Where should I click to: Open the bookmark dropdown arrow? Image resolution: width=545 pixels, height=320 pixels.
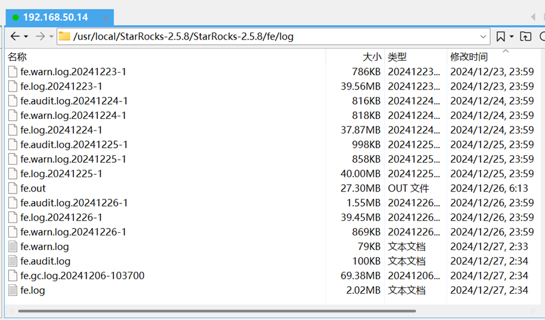512,36
